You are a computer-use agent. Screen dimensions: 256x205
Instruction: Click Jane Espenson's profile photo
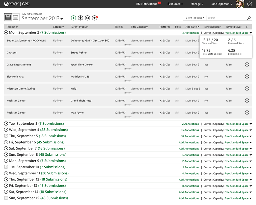coord(240,4)
